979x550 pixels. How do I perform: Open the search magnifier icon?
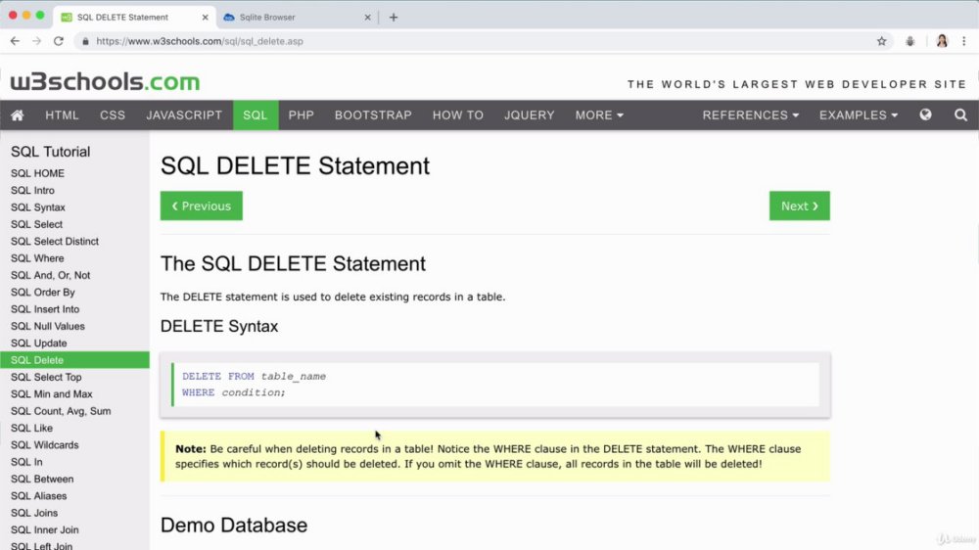pos(961,115)
